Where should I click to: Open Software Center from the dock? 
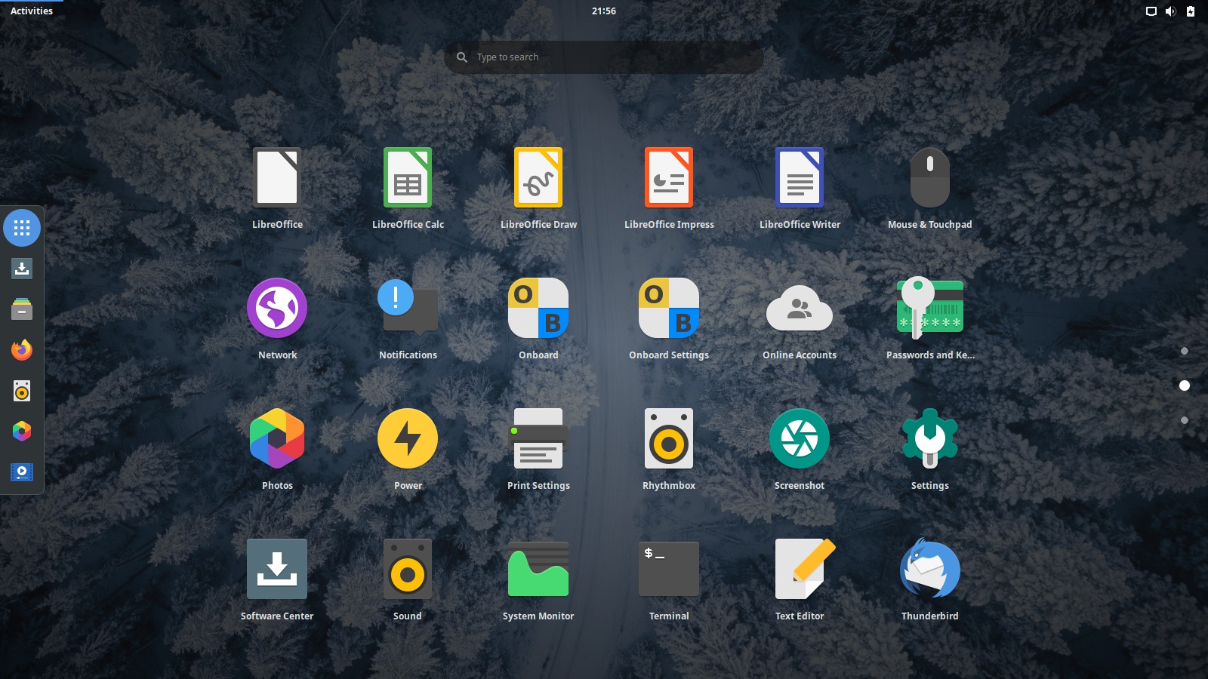22,269
